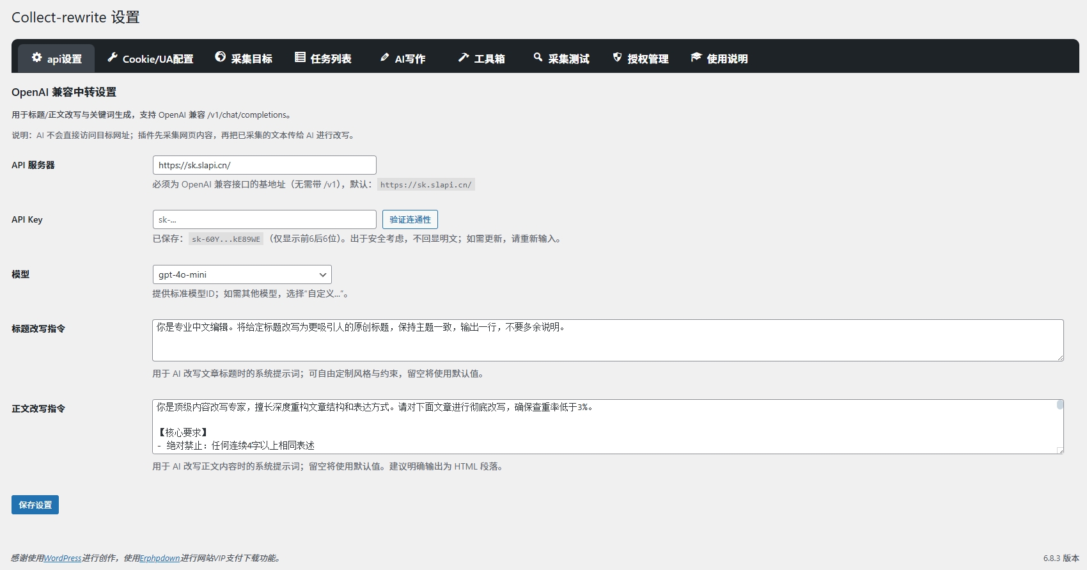Open the Erphpdown footer link

(x=160, y=558)
